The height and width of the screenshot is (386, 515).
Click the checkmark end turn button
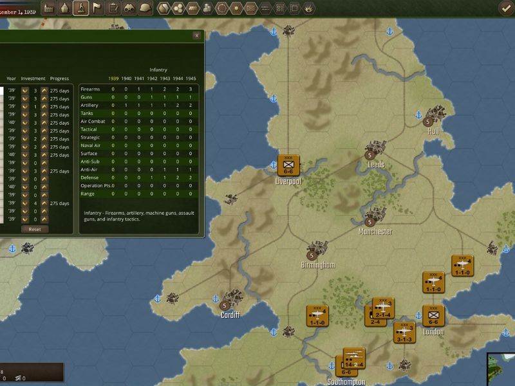505,8
